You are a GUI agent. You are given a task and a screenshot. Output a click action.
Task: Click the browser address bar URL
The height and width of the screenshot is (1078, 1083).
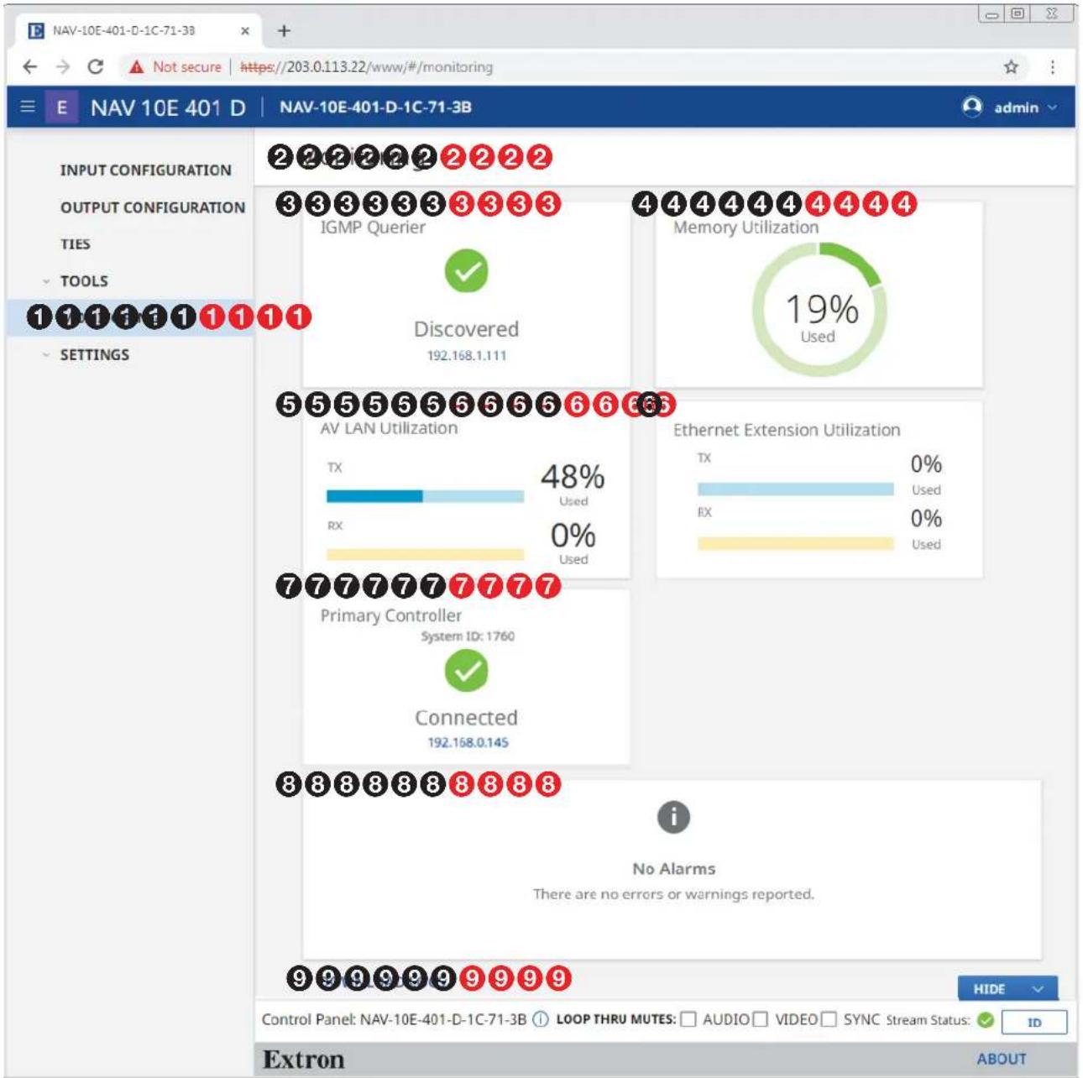pyautogui.click(x=367, y=67)
